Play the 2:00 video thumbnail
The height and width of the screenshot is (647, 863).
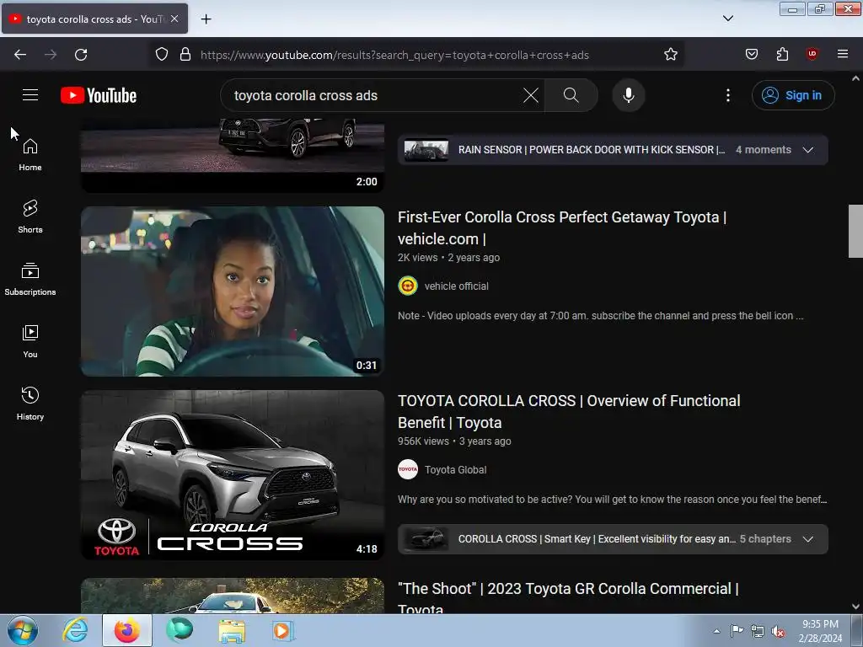point(233,155)
